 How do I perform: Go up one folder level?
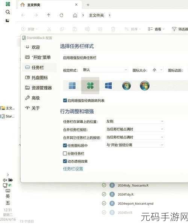click(x=49, y=15)
